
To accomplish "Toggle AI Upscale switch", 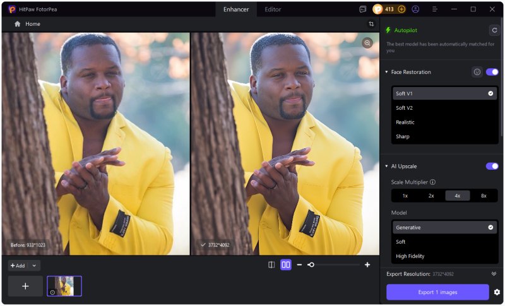I will 492,167.
